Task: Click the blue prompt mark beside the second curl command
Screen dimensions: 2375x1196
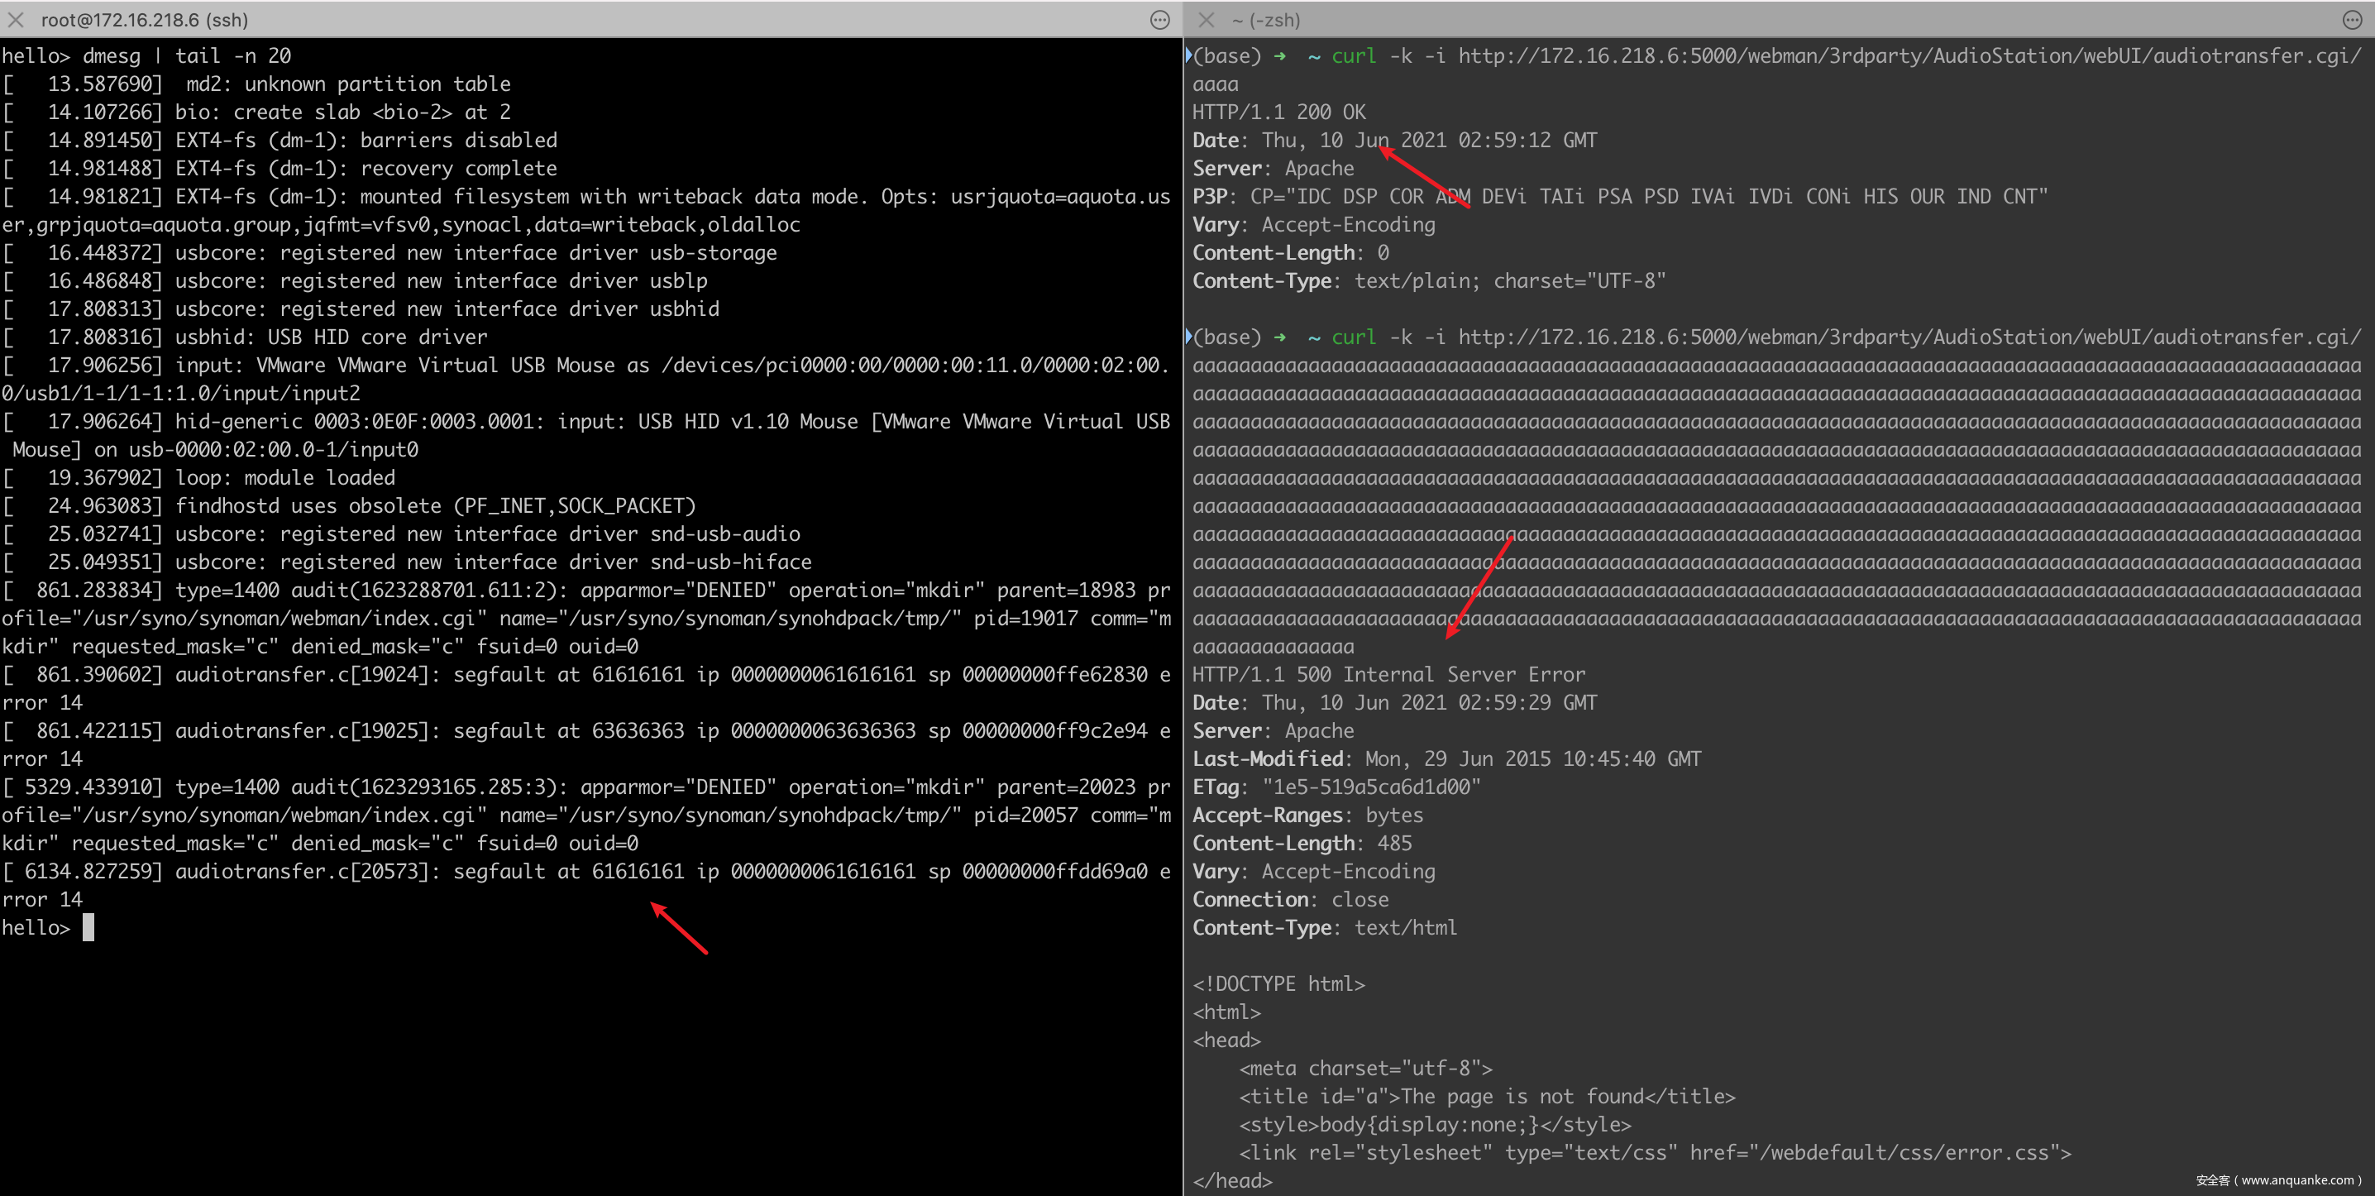Action: point(1188,337)
